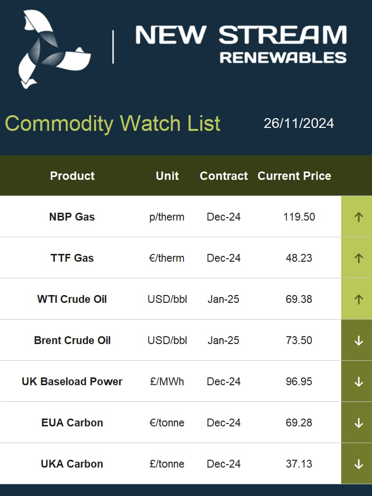
Task: Select the NBP Gas product name
Action: click(72, 217)
